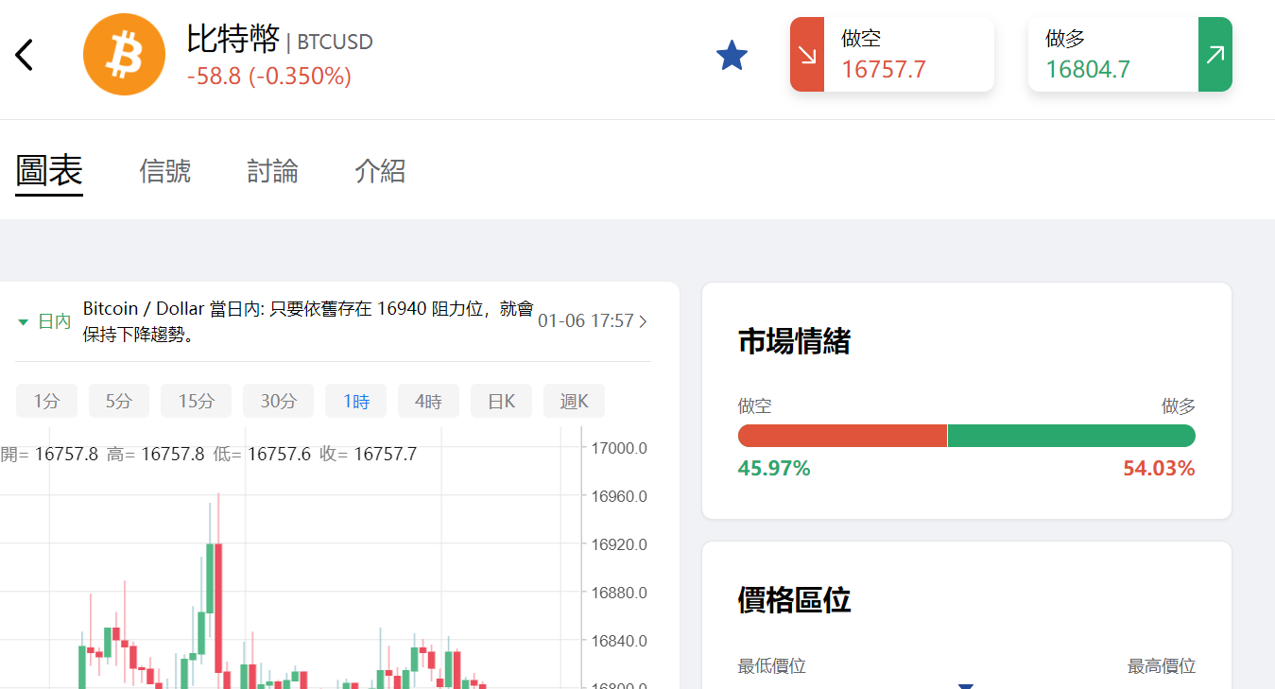Select the 4時 chart interval
This screenshot has width=1275, height=689.
click(428, 401)
